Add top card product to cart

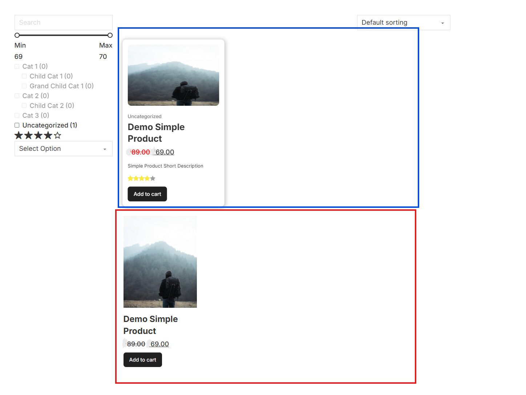147,194
